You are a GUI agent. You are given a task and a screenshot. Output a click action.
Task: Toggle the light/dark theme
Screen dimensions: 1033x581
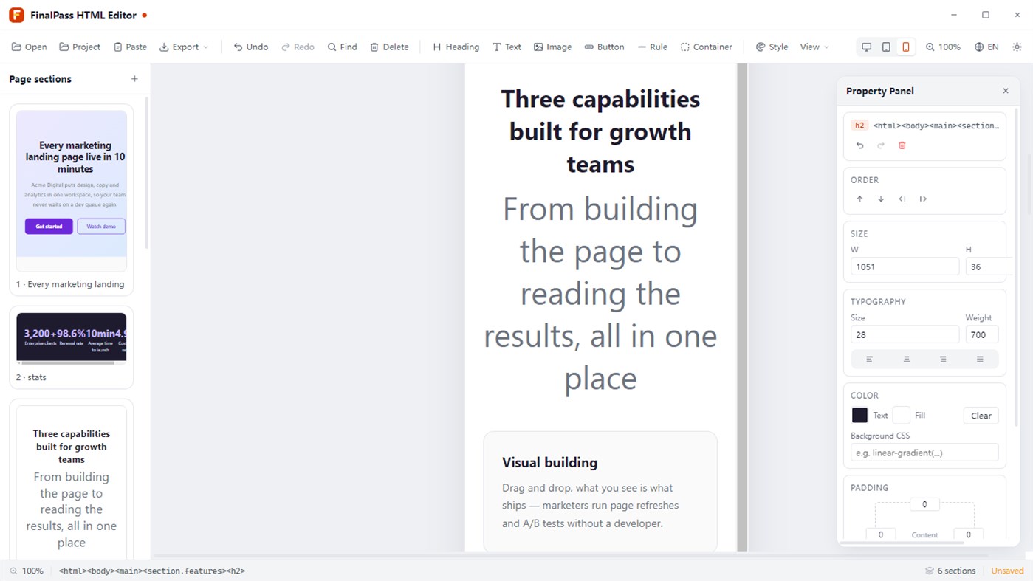[x=1017, y=47]
